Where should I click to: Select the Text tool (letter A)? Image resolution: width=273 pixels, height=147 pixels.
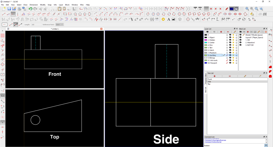click(x=168, y=19)
